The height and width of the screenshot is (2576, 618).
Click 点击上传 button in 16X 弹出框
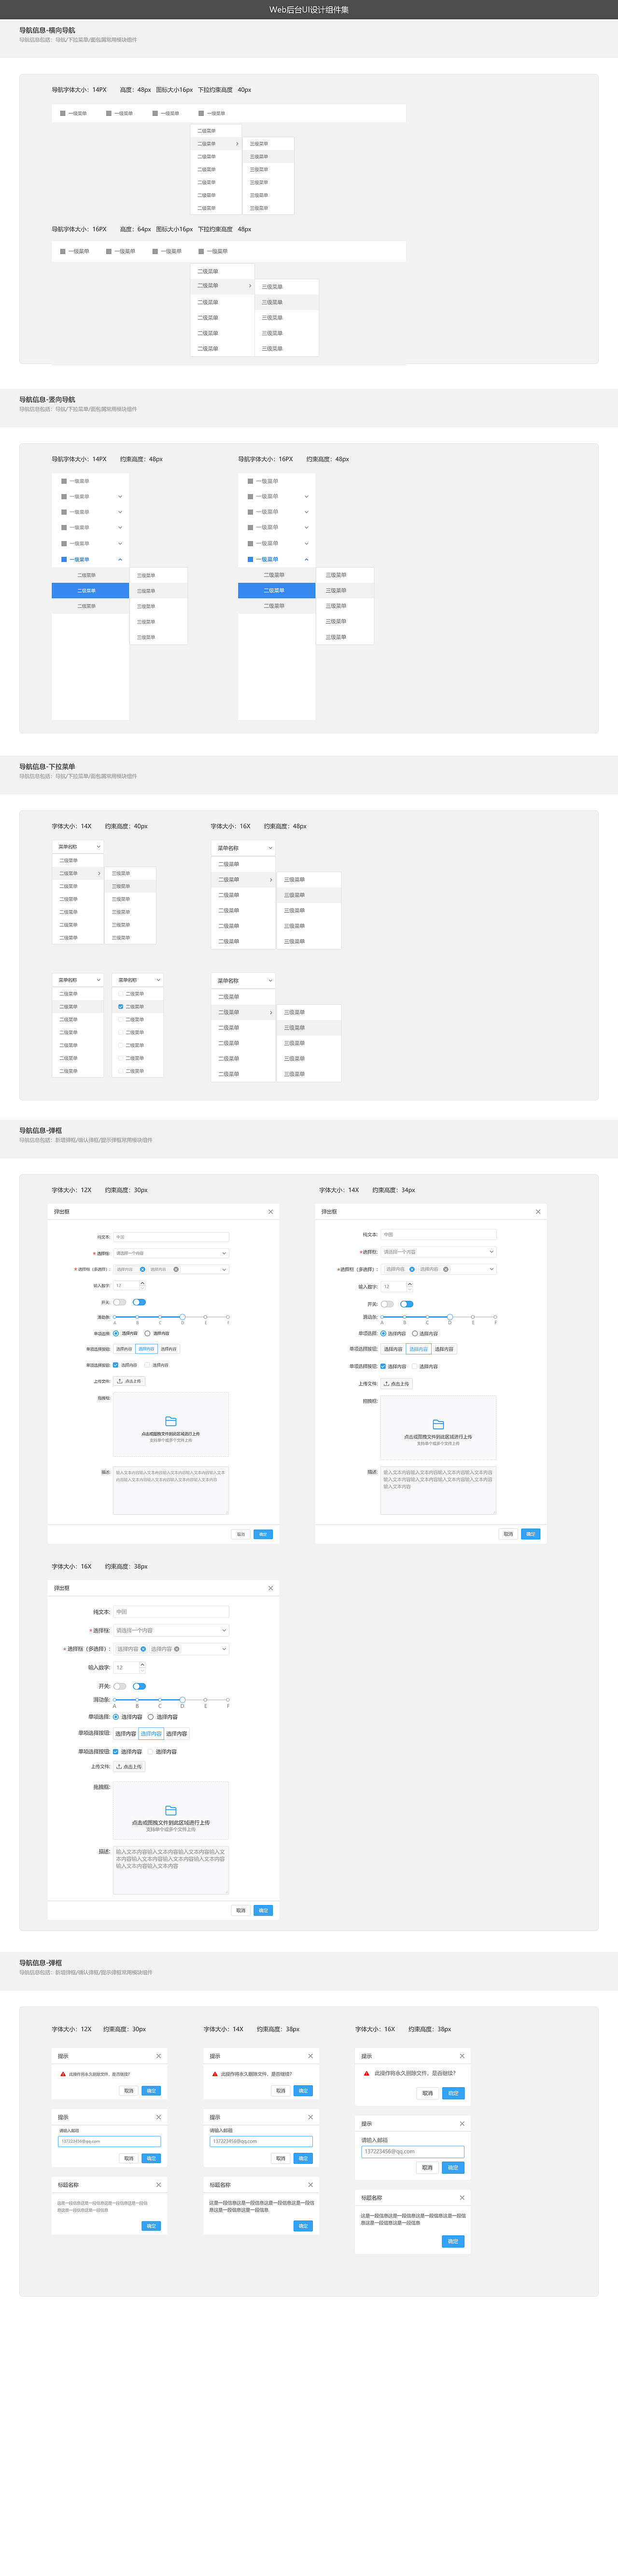129,1766
